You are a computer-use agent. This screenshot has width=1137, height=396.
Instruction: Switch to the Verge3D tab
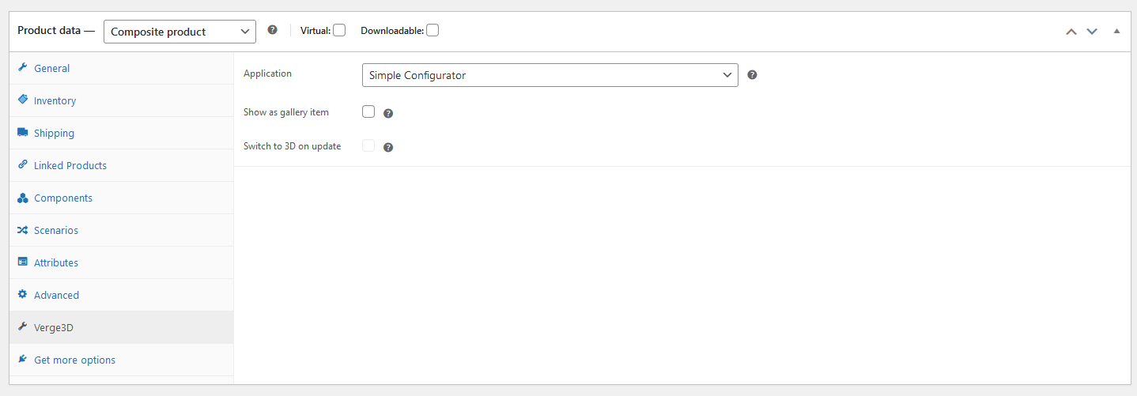(54, 327)
